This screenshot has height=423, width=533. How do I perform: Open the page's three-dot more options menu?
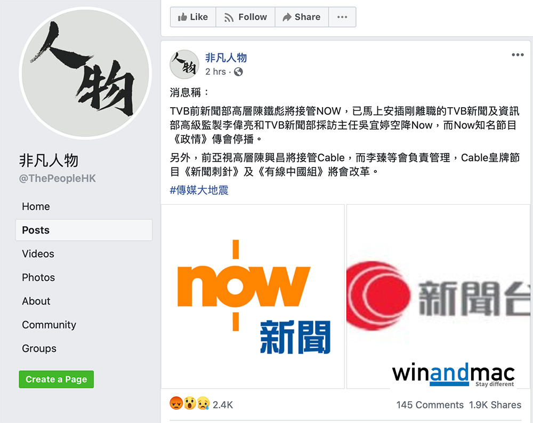342,17
